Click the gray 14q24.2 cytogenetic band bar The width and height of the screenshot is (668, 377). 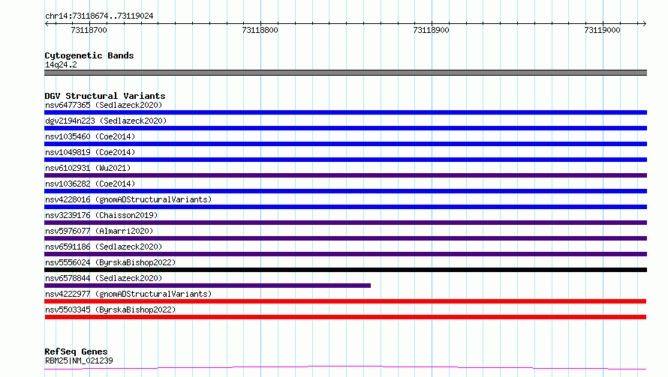[345, 73]
